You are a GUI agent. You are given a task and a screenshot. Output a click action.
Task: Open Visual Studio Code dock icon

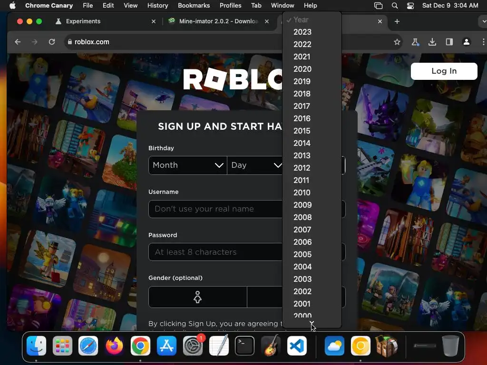tap(297, 346)
